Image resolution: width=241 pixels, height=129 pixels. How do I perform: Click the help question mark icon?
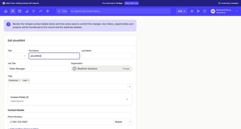tap(205, 11)
